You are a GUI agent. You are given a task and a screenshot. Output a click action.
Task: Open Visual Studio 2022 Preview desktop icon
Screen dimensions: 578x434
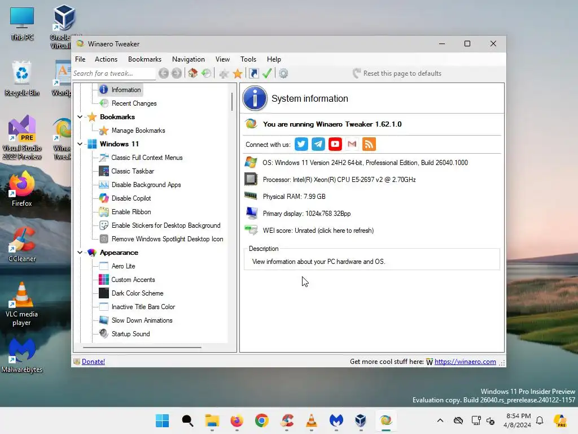(x=22, y=137)
